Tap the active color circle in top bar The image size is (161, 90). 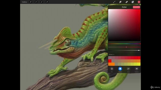[x=139, y=2]
